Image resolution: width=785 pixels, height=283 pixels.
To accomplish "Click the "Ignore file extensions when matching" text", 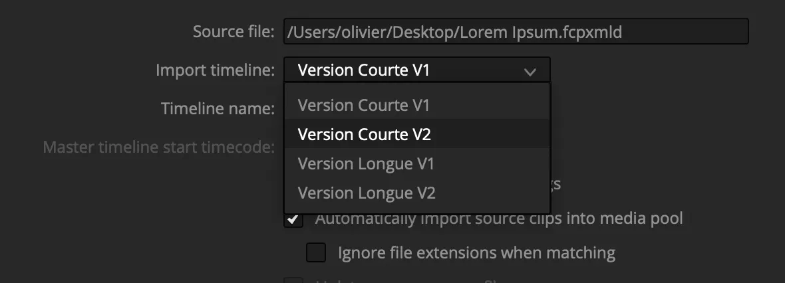I will (476, 252).
